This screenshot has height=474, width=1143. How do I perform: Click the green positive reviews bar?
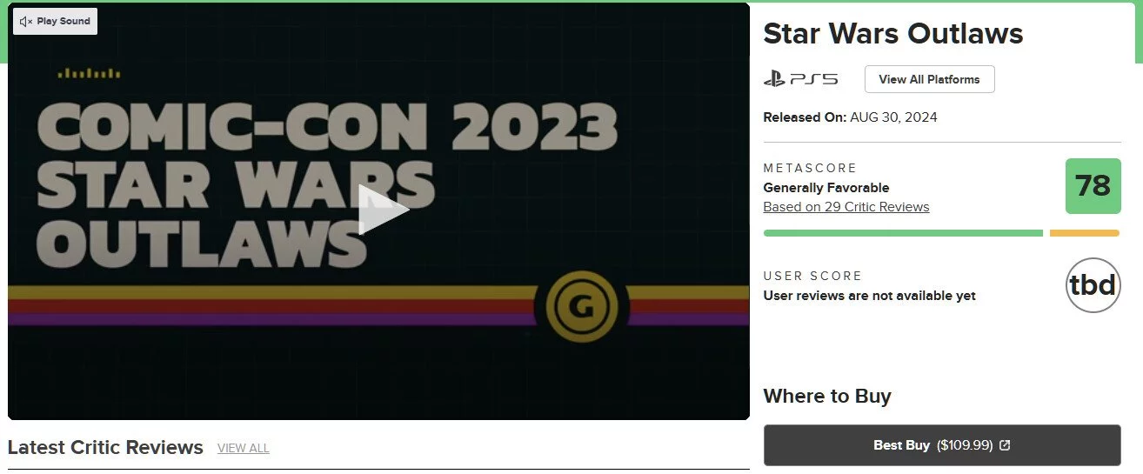903,233
